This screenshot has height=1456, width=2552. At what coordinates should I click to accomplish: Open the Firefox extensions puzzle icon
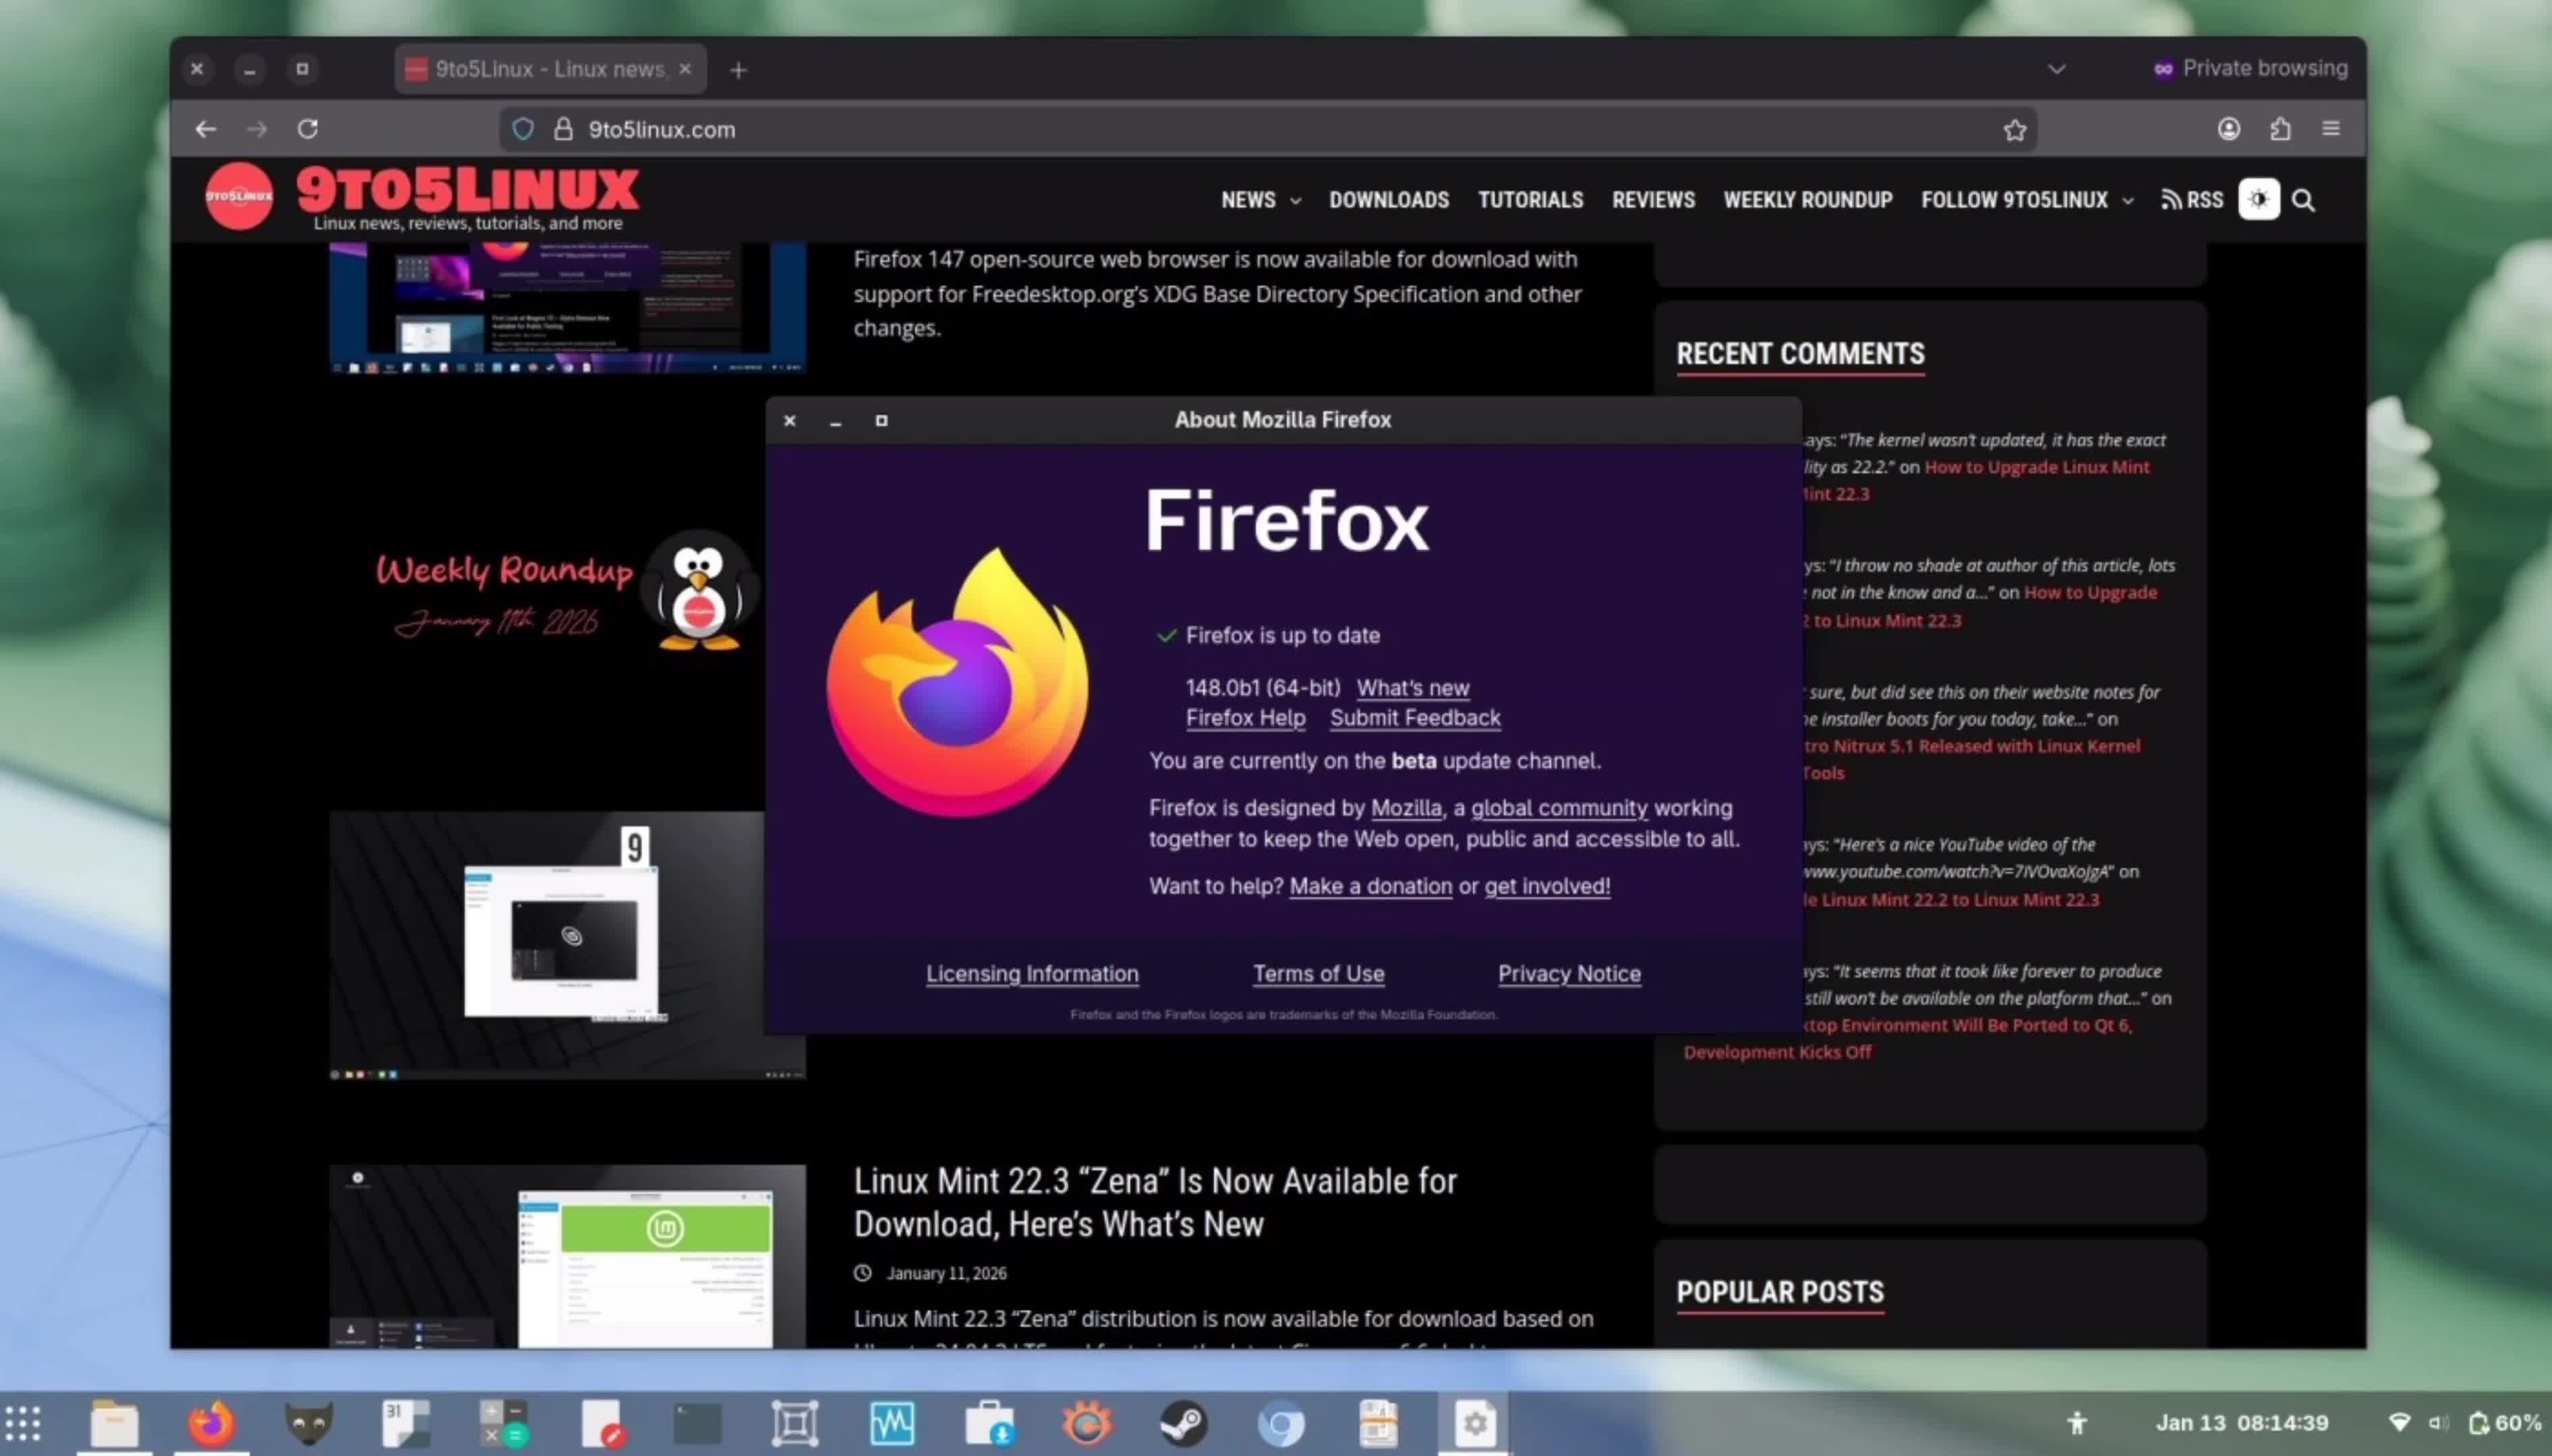coord(2280,128)
